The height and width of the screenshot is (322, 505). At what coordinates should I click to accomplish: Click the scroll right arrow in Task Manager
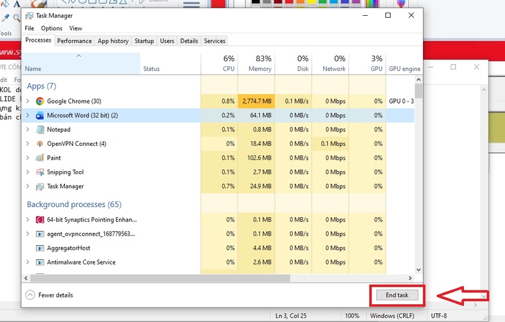click(410, 278)
